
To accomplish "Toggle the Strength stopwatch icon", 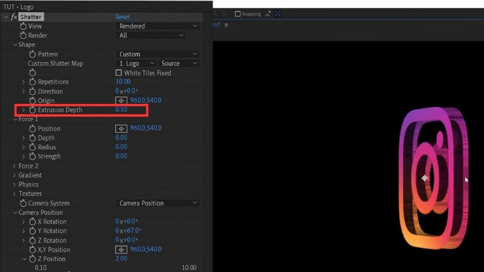I will pyautogui.click(x=33, y=157).
